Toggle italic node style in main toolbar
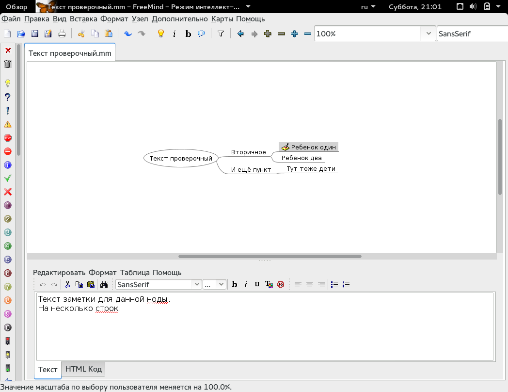This screenshot has width=508, height=392. point(175,33)
